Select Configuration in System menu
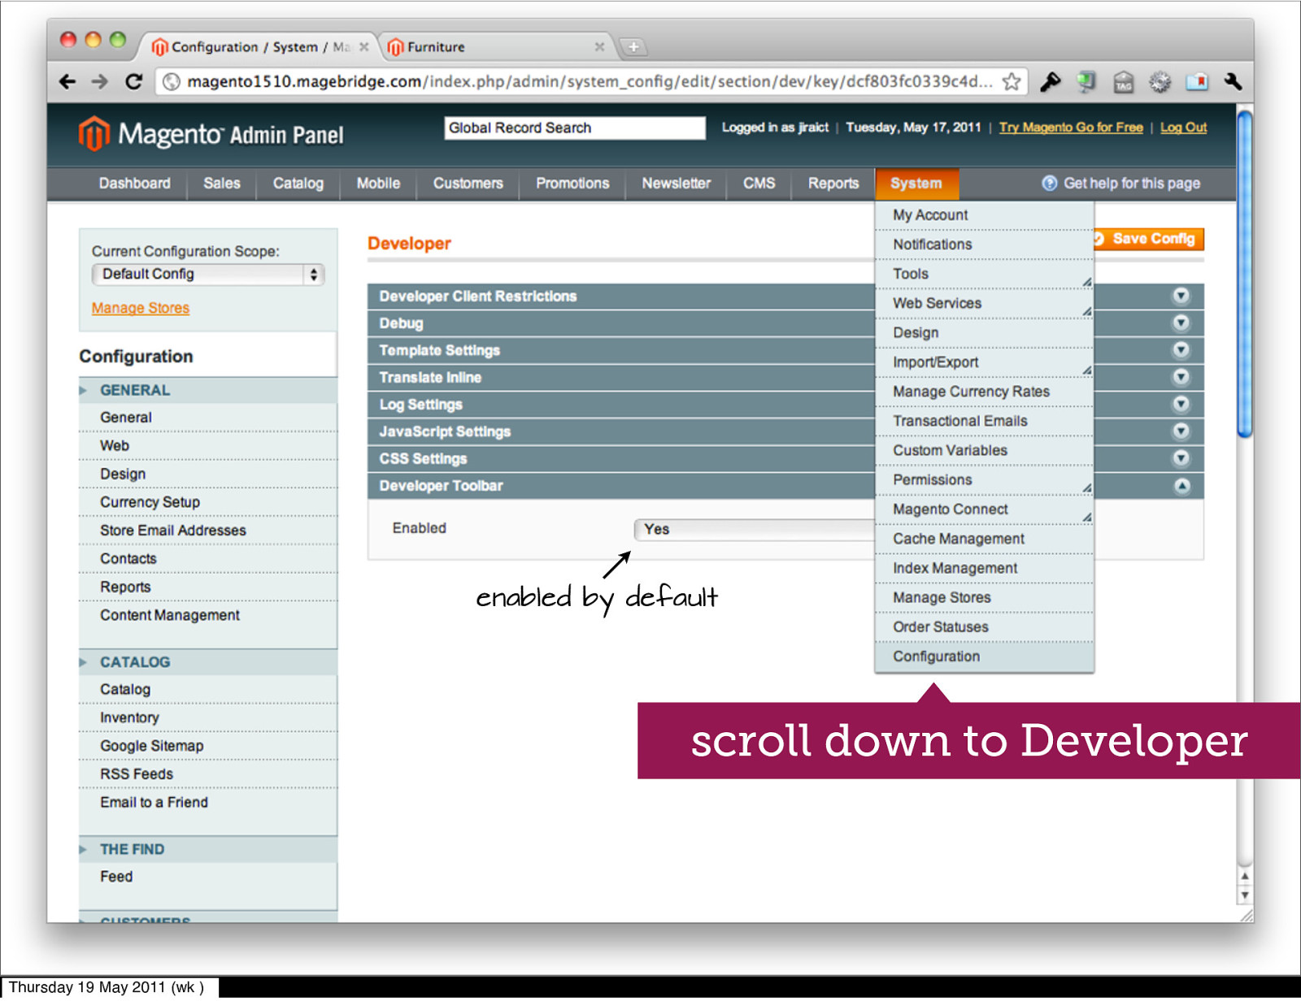Viewport: 1301px width, 1001px height. 984,656
